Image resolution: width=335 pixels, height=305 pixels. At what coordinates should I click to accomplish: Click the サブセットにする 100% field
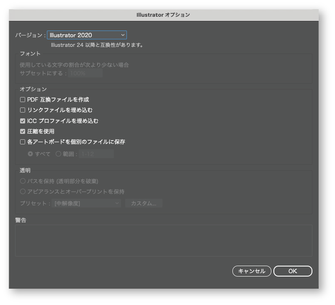(85, 73)
